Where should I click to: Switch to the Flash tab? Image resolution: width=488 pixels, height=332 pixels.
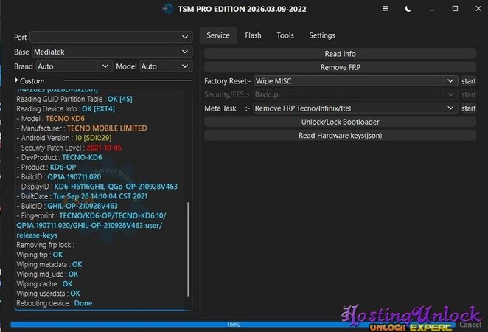pos(253,35)
